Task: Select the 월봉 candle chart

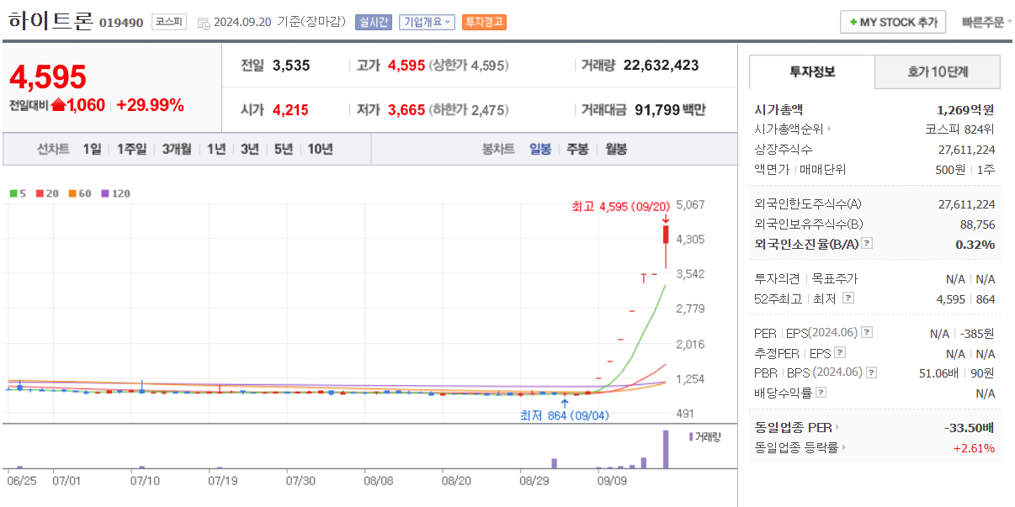Action: pyautogui.click(x=615, y=149)
